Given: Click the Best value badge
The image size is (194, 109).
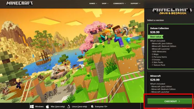Looking at the screenshot, I should pyautogui.click(x=155, y=37).
